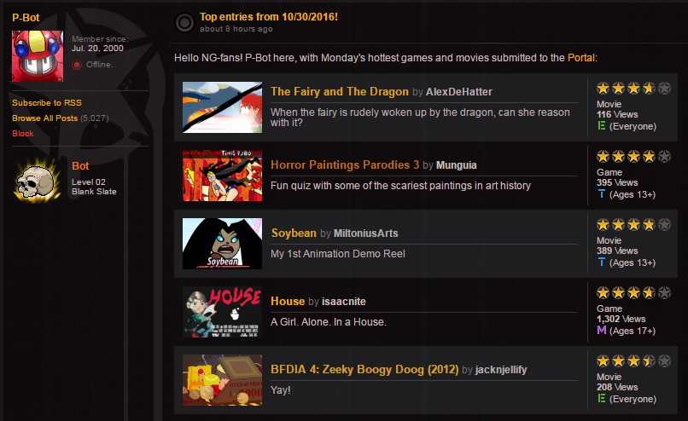Open the House game thumbnail

tap(223, 312)
